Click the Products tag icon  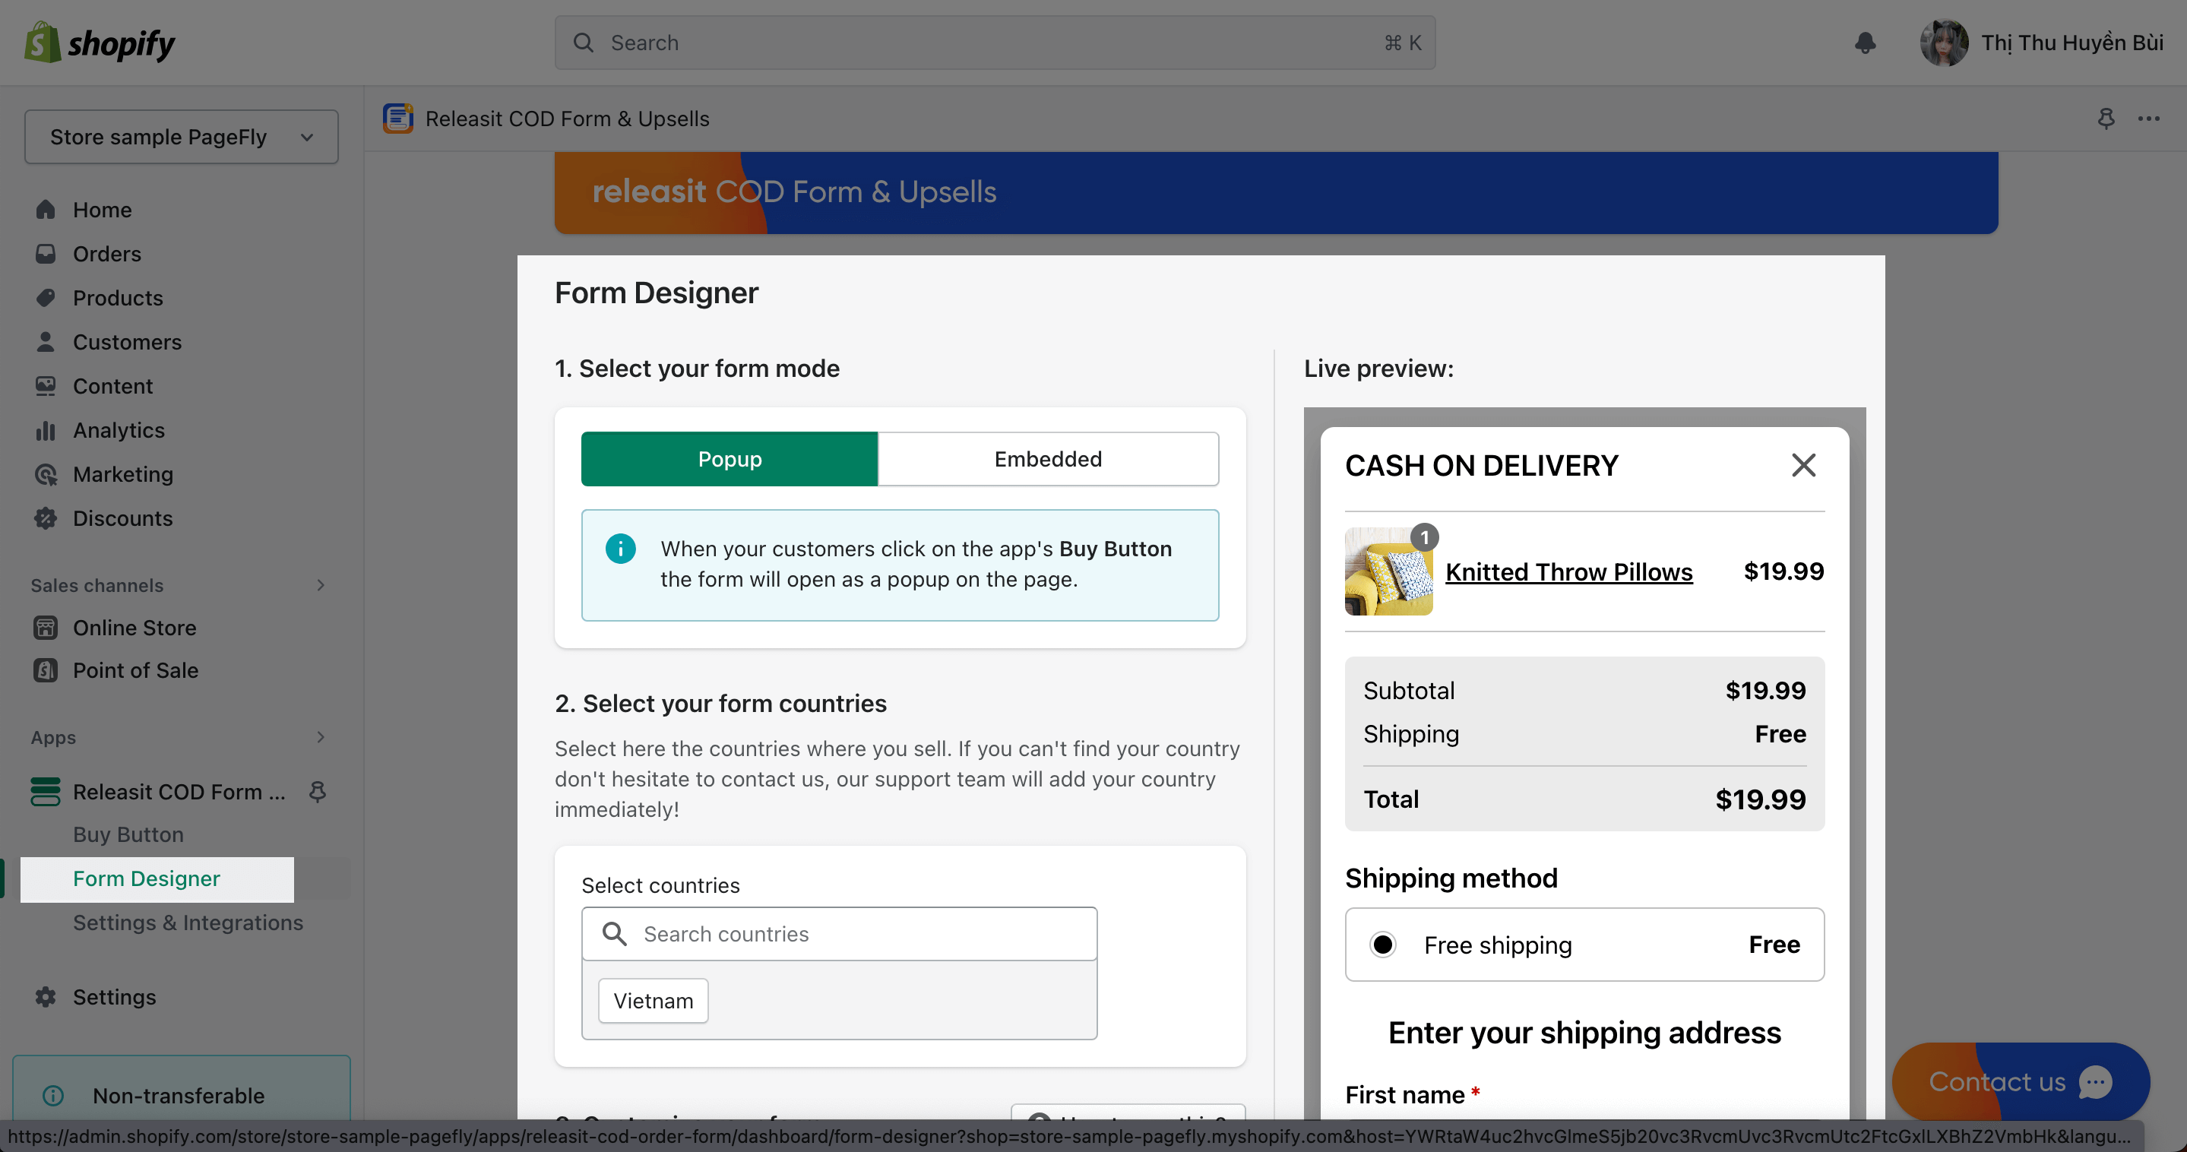tap(46, 298)
